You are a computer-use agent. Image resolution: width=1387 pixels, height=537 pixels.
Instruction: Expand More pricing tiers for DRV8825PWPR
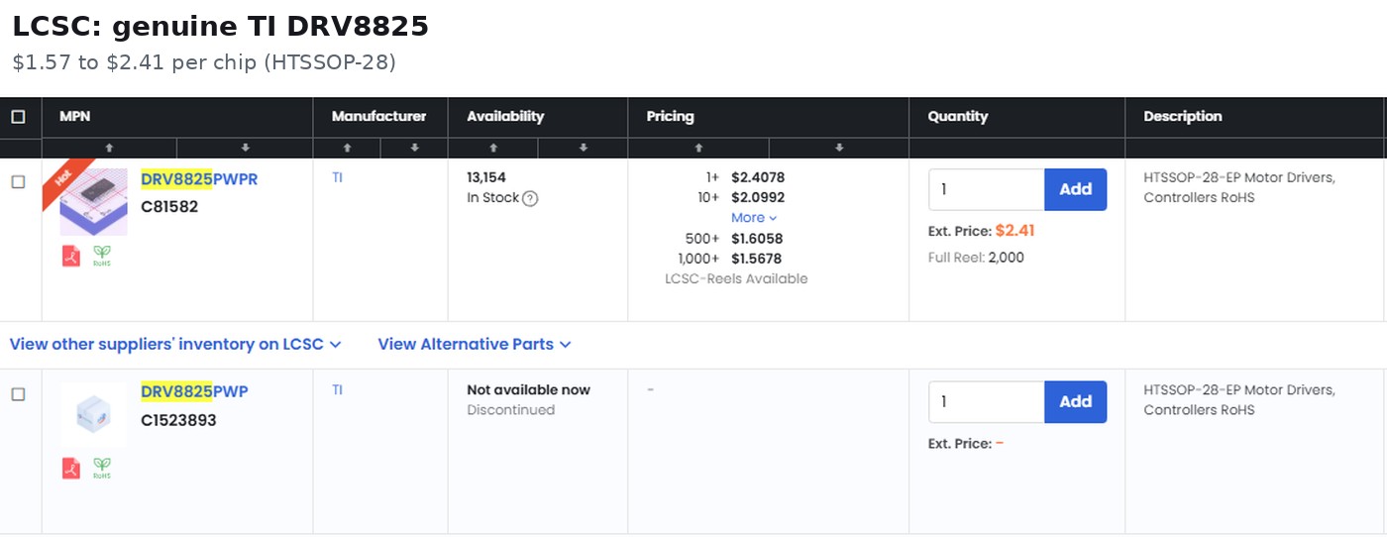pos(754,218)
